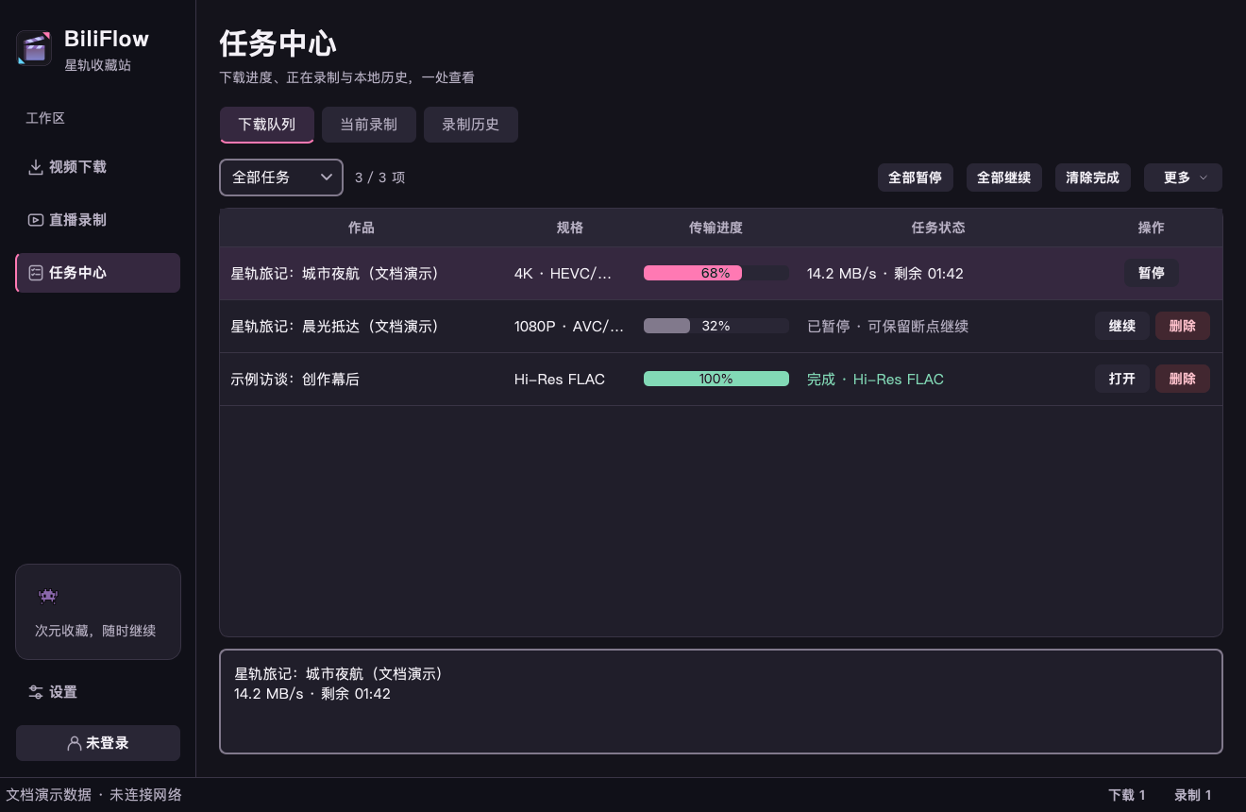
Task: Open the 视频下载 page
Action: click(97, 167)
